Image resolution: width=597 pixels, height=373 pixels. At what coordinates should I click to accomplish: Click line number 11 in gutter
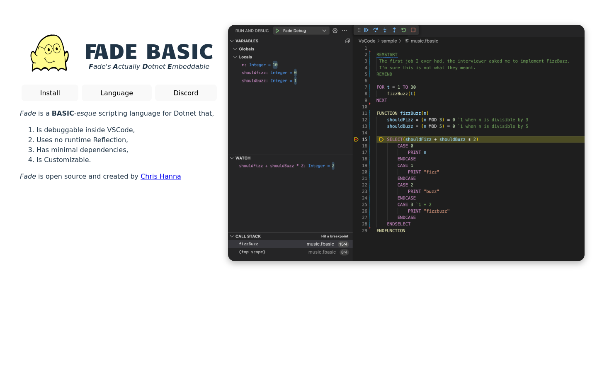(x=364, y=113)
